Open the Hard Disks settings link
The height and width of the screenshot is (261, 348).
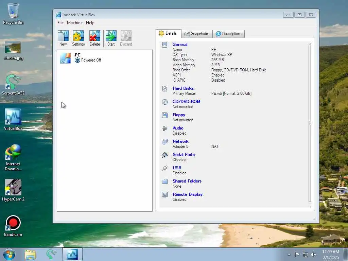[x=183, y=88]
